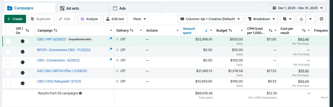Click the Export download icon
The width and height of the screenshot is (333, 107).
coord(301,19)
